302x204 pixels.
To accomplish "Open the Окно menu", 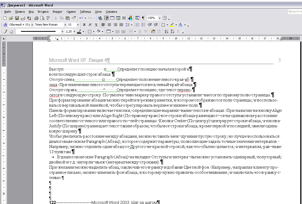I will click(98, 12).
